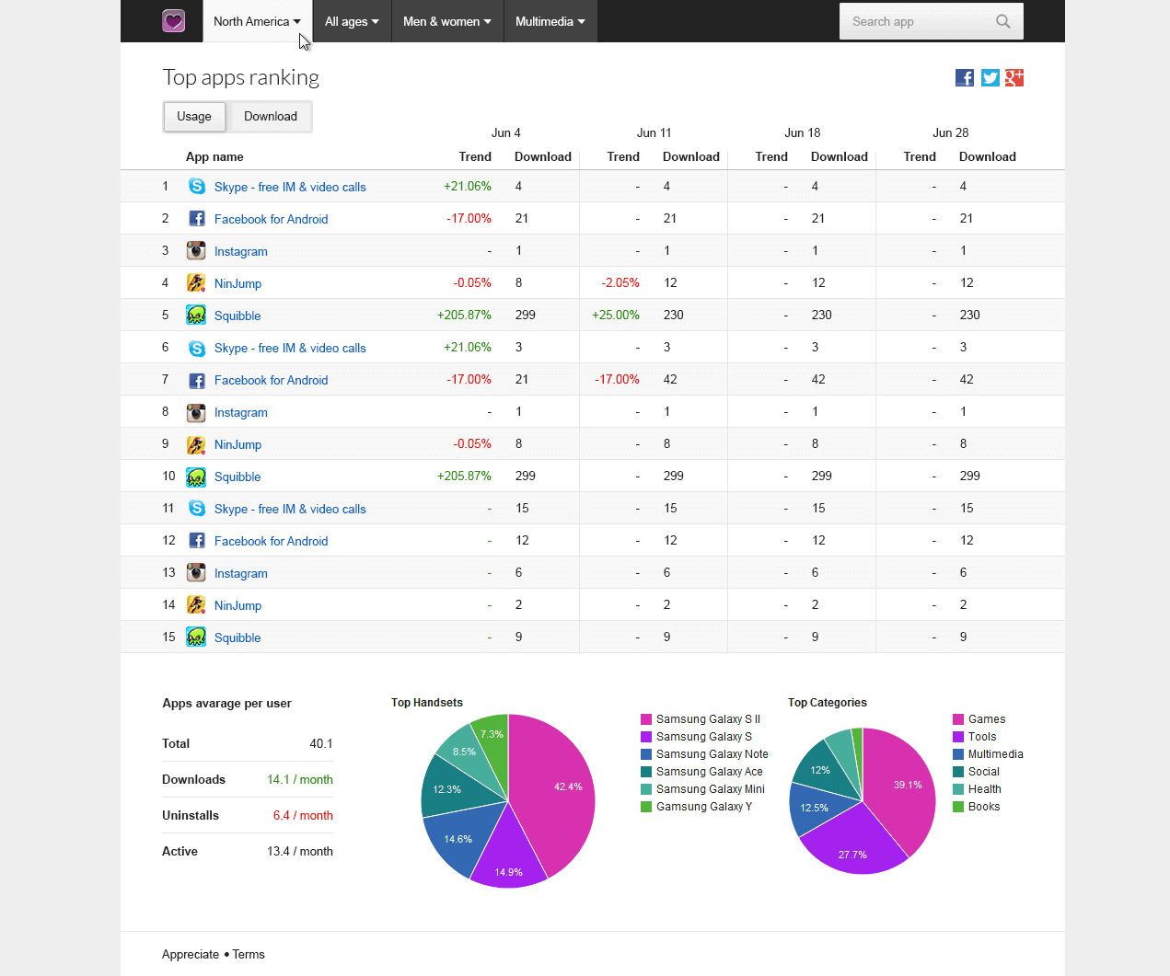Click the Skype icon in row 1
The height and width of the screenshot is (976, 1170).
197,187
